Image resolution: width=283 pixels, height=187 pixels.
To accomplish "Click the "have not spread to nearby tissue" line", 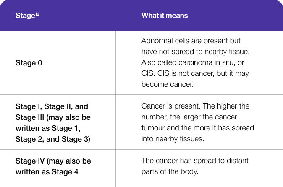I will (x=196, y=52).
